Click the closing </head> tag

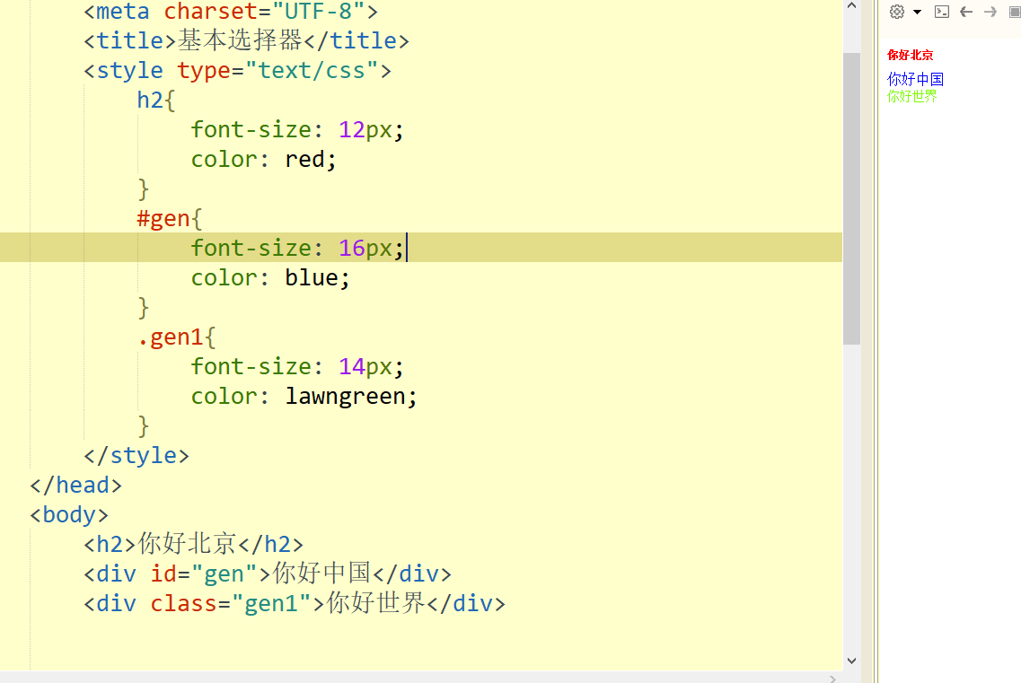click(x=75, y=486)
